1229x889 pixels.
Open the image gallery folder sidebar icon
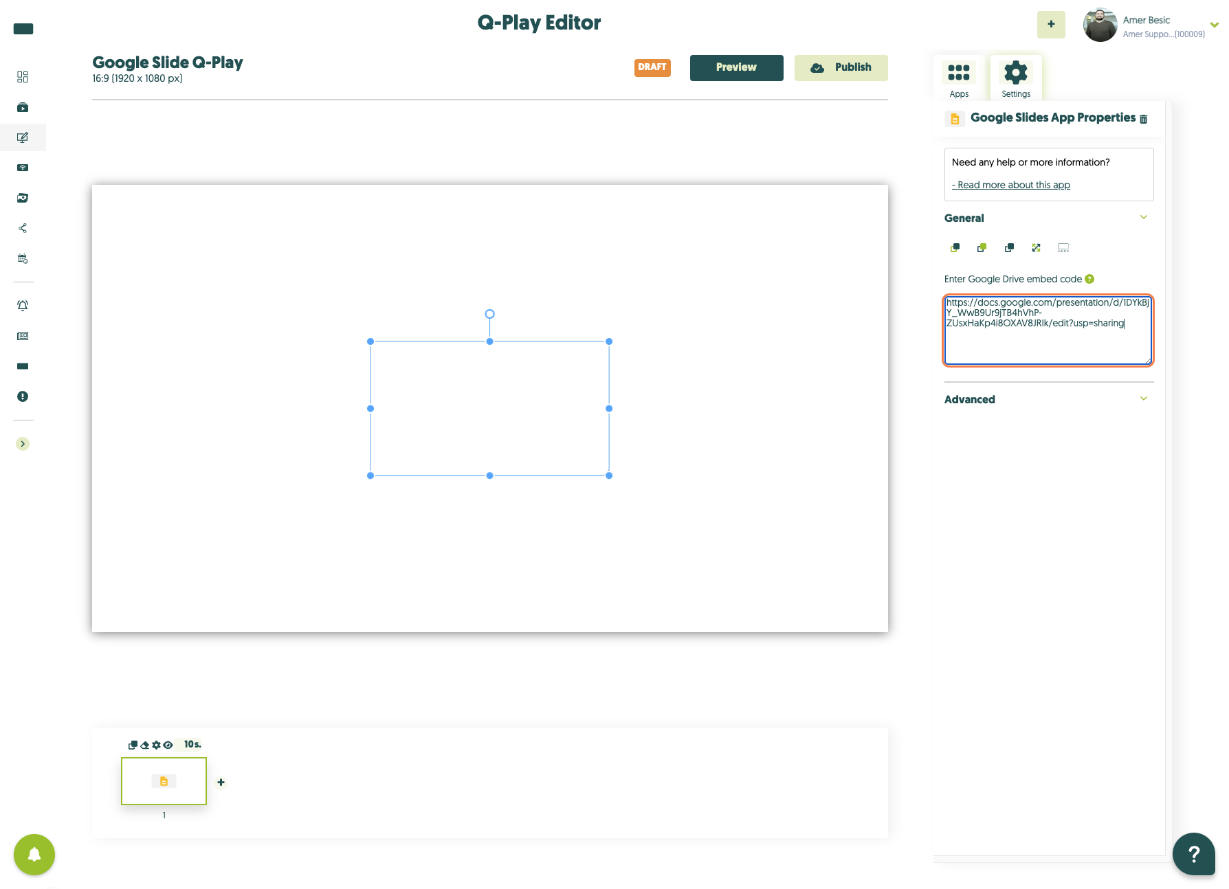point(23,198)
